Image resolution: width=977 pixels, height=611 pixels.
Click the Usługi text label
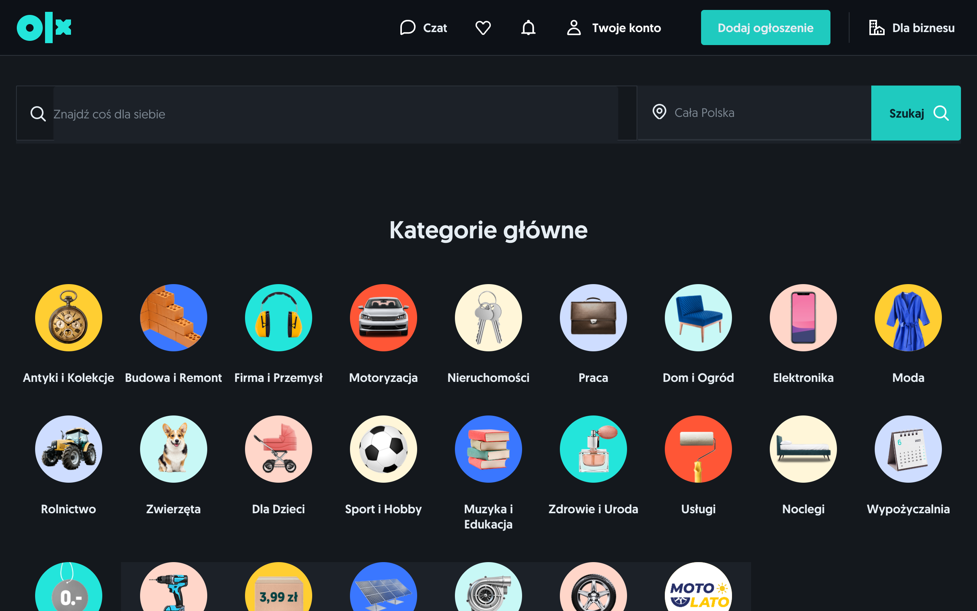698,509
